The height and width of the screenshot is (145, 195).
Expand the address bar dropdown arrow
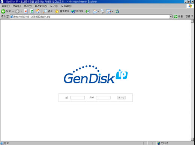coord(171,16)
